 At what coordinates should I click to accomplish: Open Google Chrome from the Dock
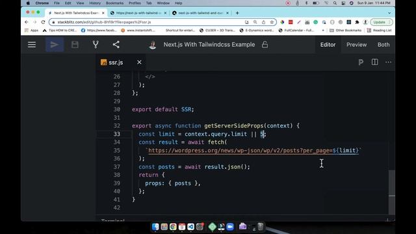point(173,227)
